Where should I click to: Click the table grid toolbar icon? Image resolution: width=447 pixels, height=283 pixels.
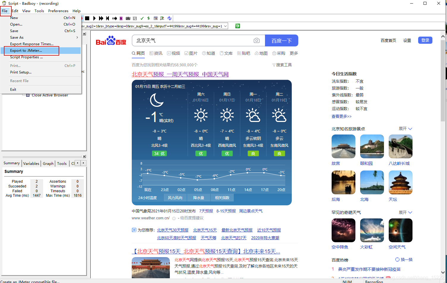(156, 18)
